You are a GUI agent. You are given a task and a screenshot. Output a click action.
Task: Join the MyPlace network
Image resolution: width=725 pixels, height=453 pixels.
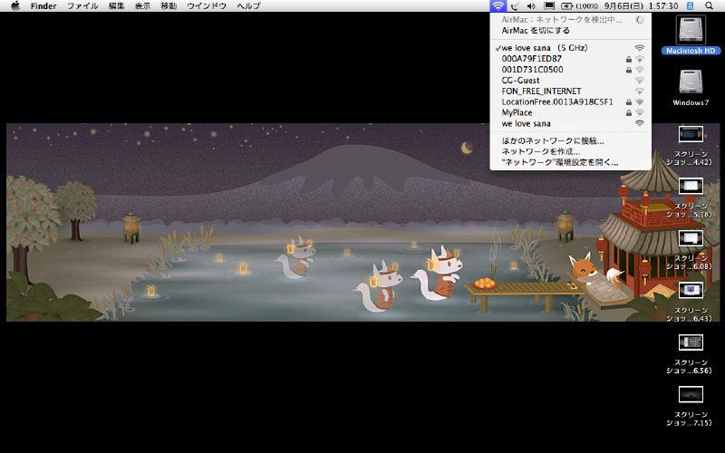point(571,112)
